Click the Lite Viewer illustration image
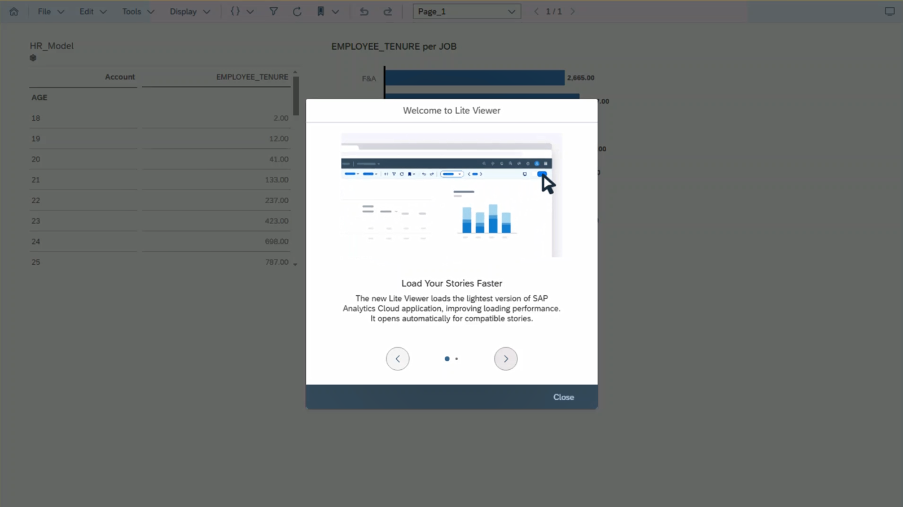This screenshot has width=903, height=507. pos(451,195)
